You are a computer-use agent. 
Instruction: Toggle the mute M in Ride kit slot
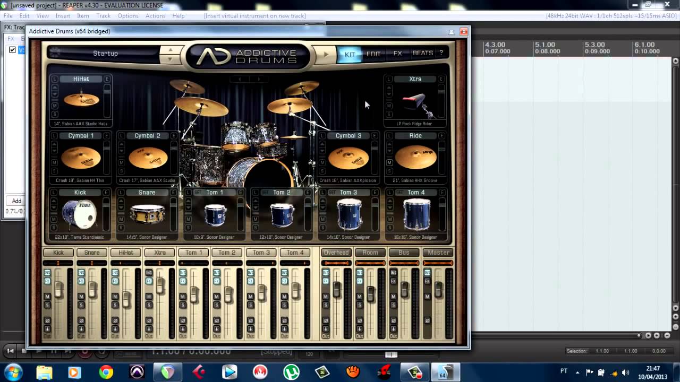(x=389, y=163)
